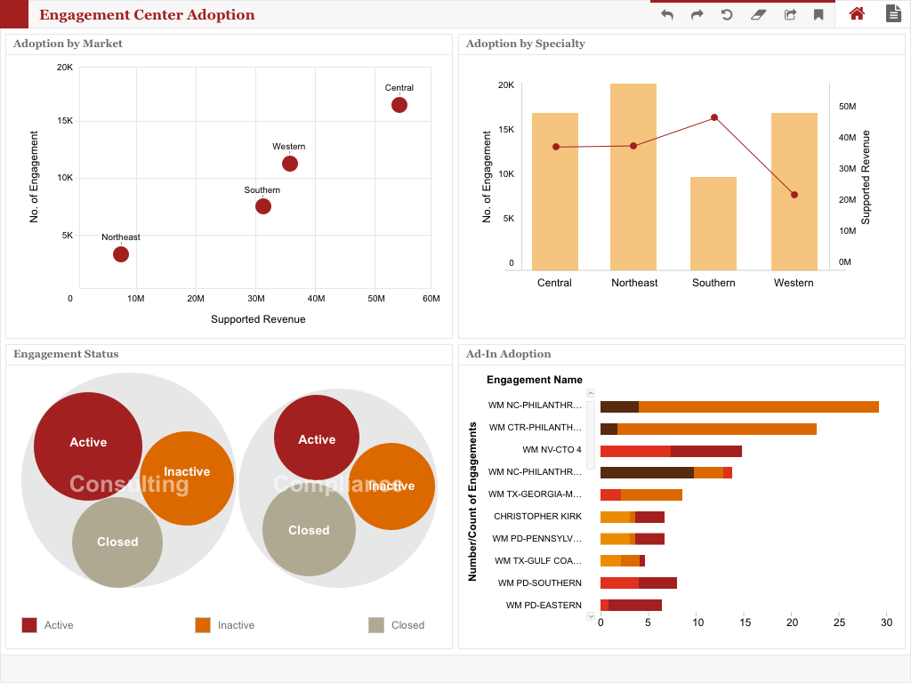Click the WM NV-CTO 4 bar label
This screenshot has width=911, height=683.
(552, 450)
